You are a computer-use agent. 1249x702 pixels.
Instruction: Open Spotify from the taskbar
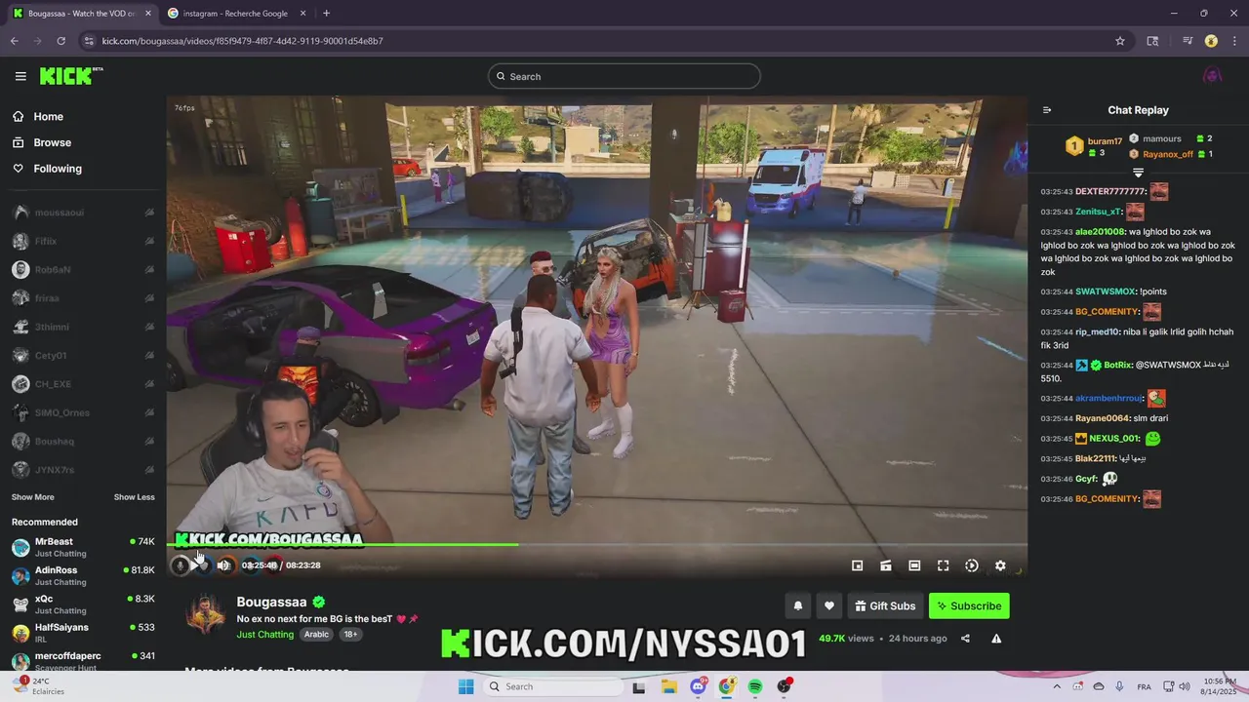[x=755, y=686]
